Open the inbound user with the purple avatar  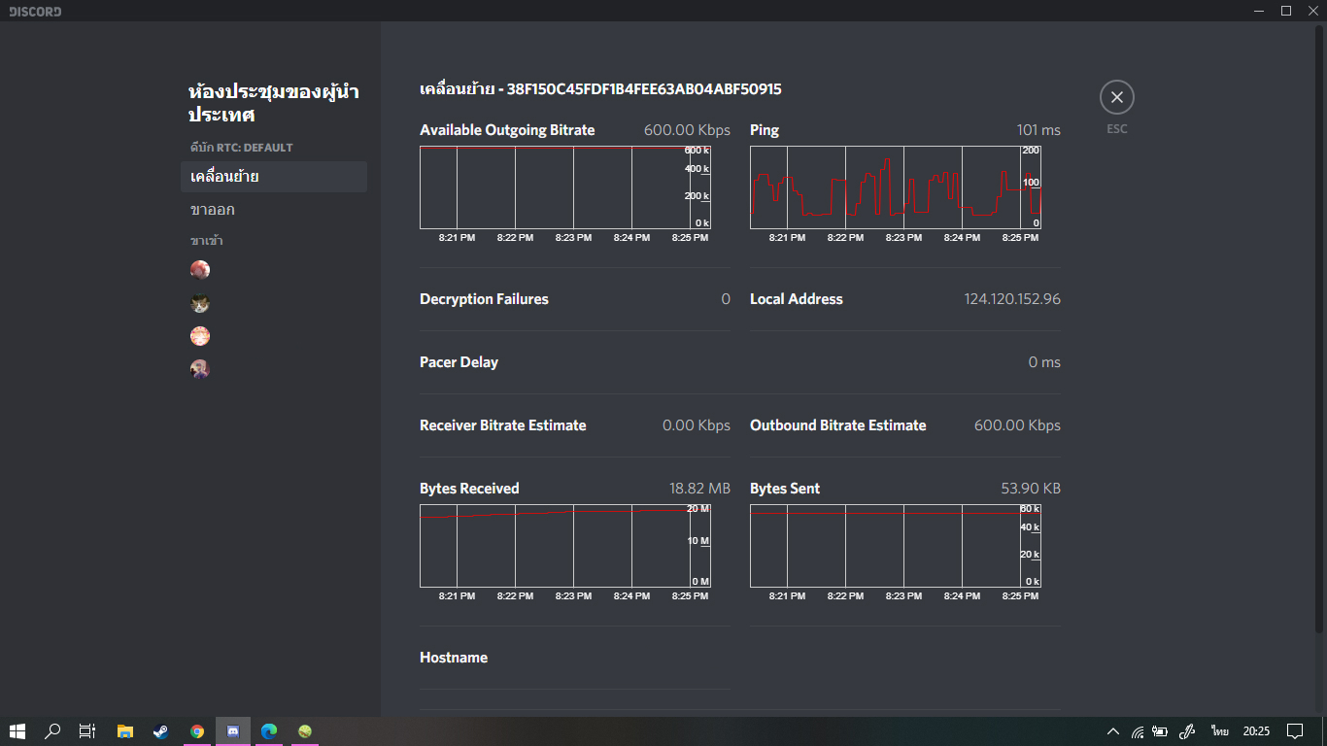click(x=200, y=369)
